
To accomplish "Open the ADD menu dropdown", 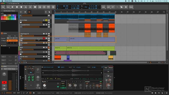I will [104, 7].
